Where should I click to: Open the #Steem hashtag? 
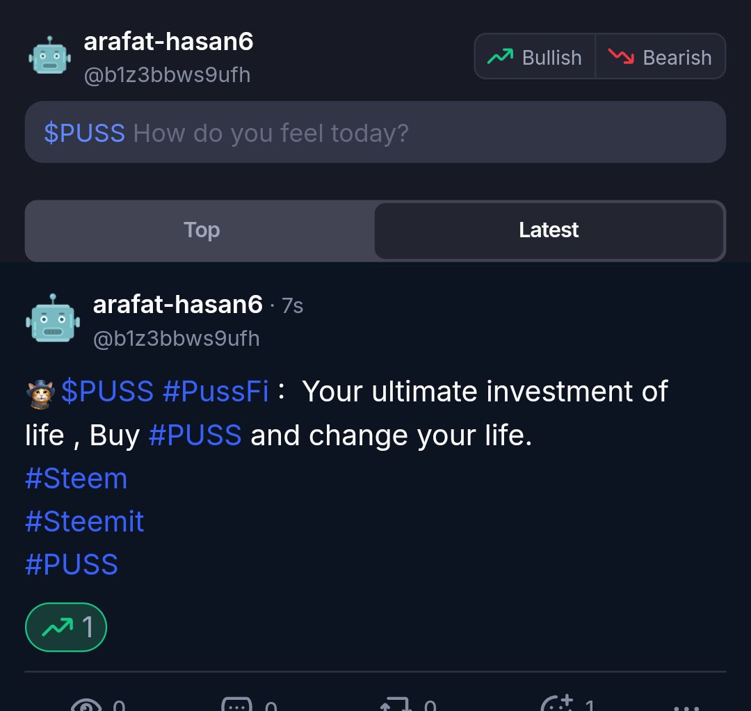pos(76,478)
